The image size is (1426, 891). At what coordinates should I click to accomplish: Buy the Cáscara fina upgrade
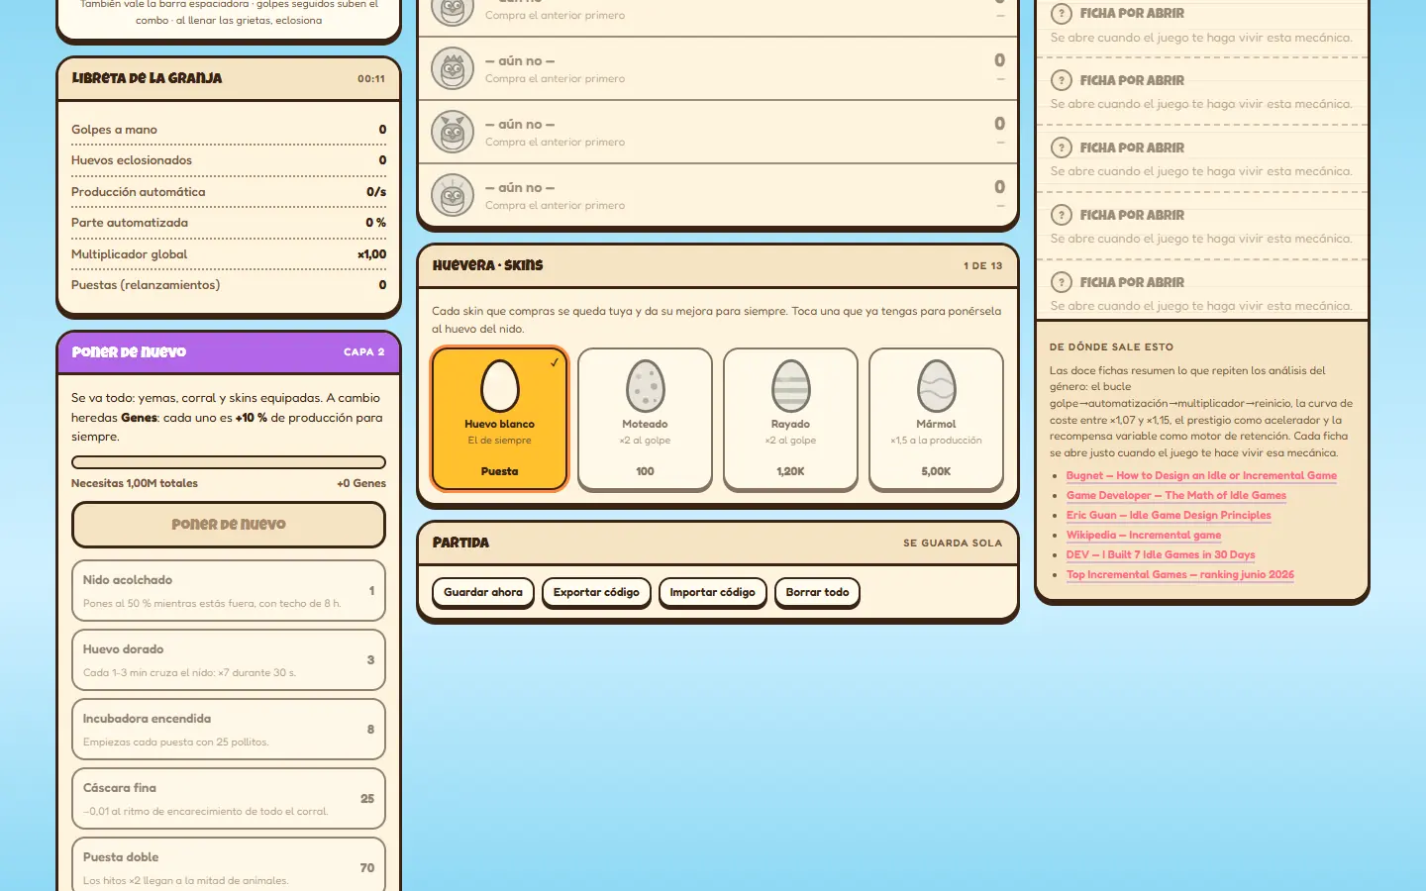[229, 799]
